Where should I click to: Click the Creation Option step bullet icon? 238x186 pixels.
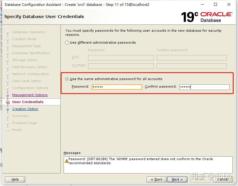(8, 109)
